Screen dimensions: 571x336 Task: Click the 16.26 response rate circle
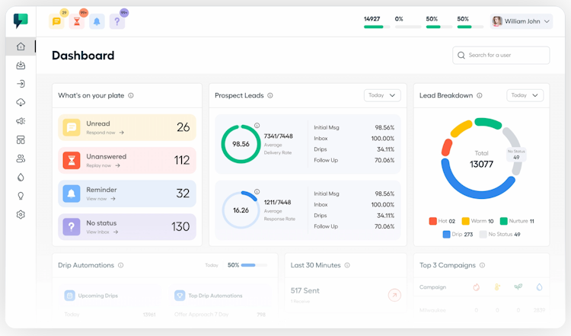(241, 210)
